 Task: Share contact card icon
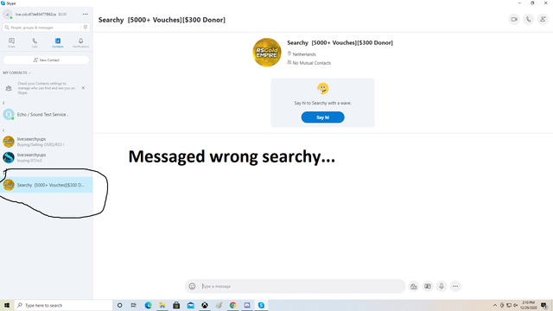pyautogui.click(x=428, y=286)
